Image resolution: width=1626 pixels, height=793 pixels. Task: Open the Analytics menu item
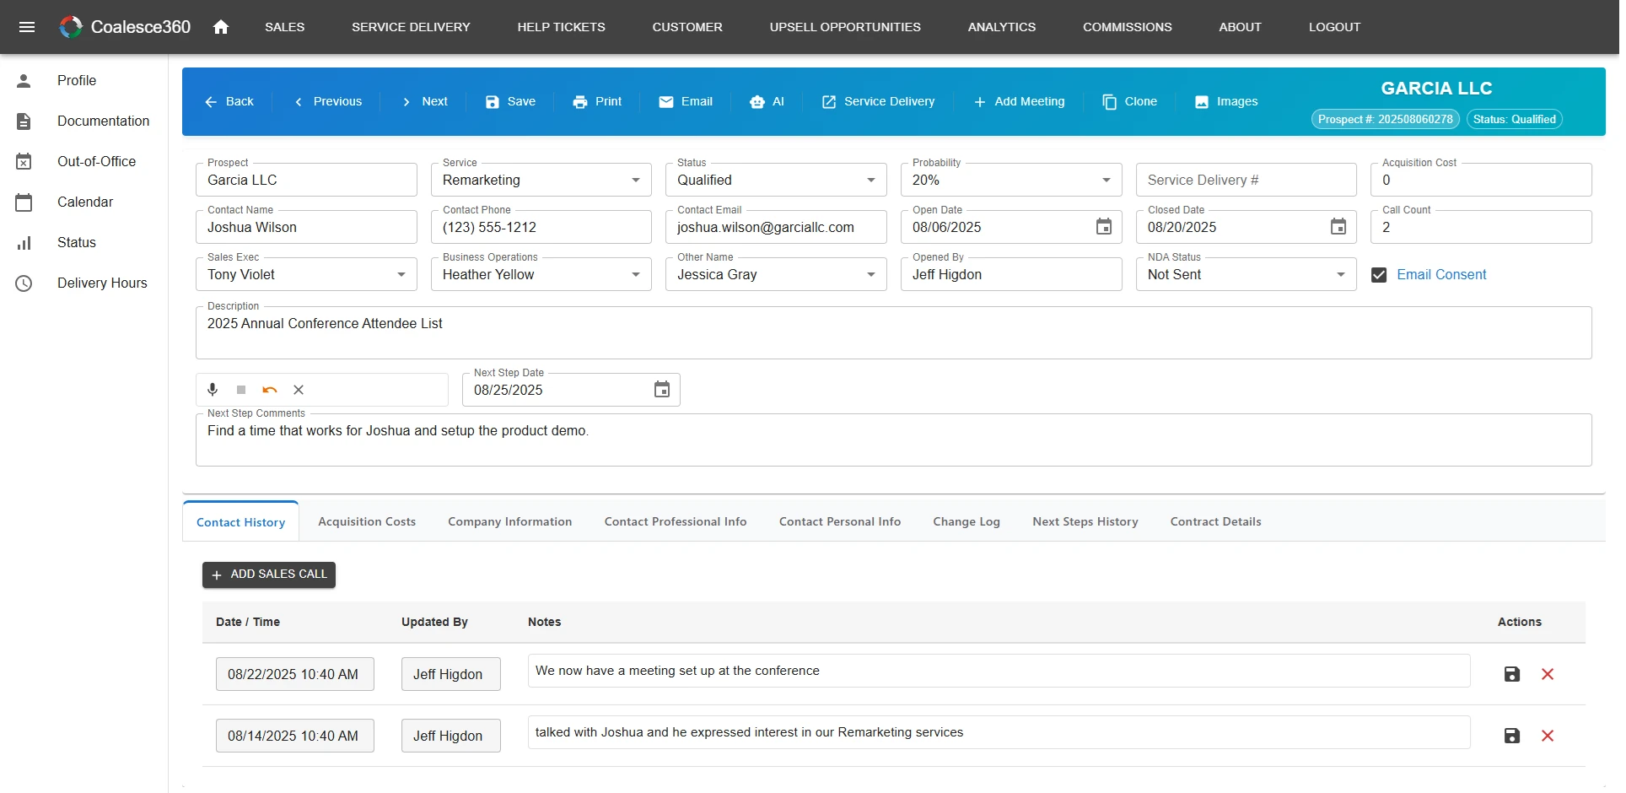click(x=1001, y=27)
